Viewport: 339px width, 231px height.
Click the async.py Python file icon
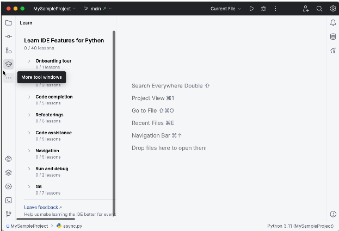pos(59,226)
